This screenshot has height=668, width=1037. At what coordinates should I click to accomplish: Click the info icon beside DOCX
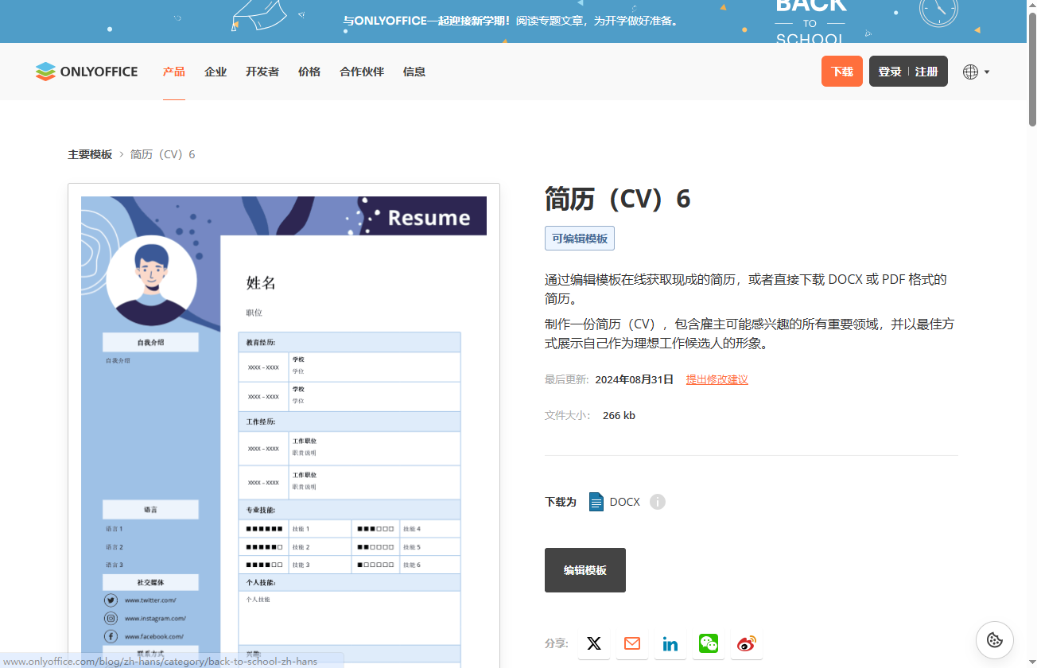658,502
